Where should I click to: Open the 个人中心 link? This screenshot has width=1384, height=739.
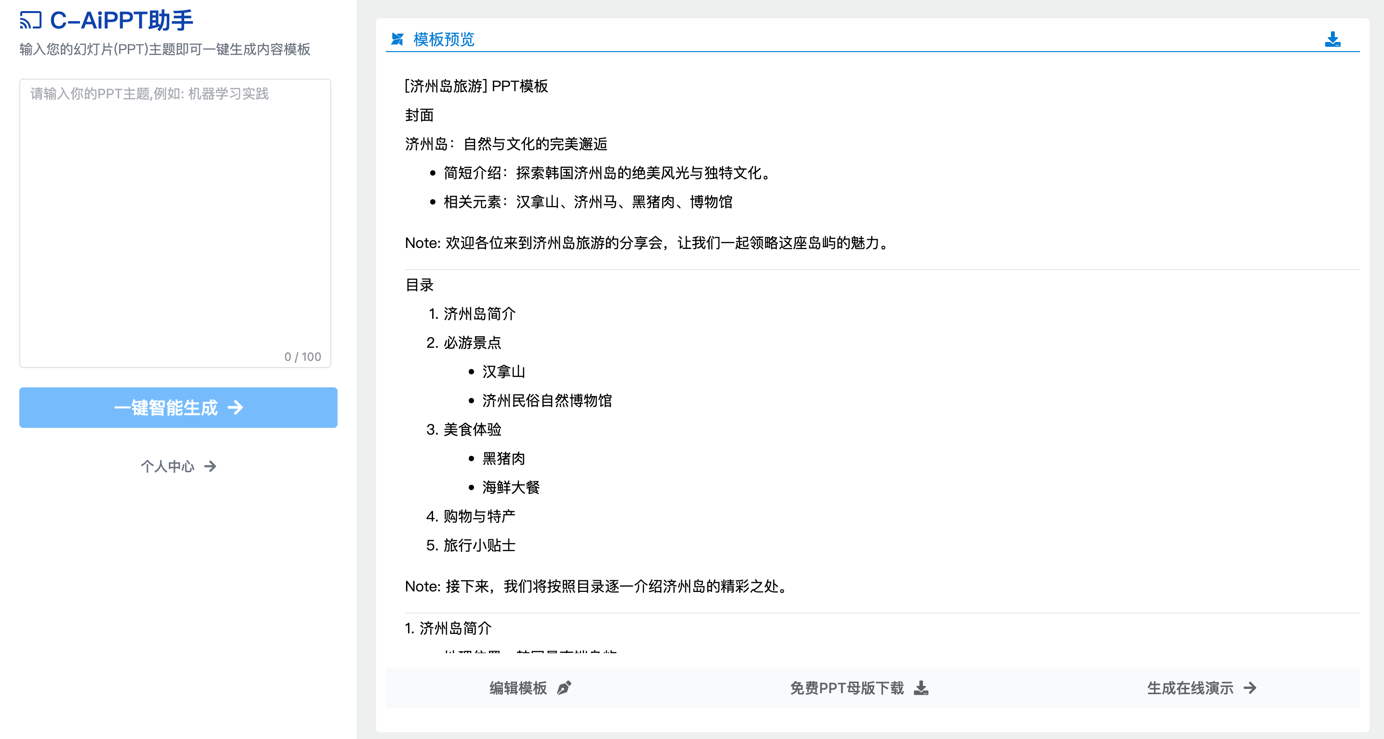pyautogui.click(x=178, y=466)
